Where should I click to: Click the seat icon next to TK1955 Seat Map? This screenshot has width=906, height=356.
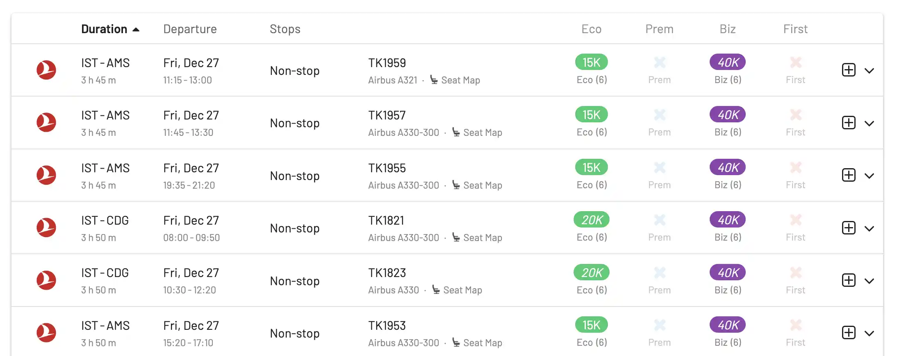pyautogui.click(x=456, y=185)
